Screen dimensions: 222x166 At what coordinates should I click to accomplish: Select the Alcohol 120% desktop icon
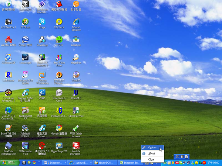pos(9,41)
